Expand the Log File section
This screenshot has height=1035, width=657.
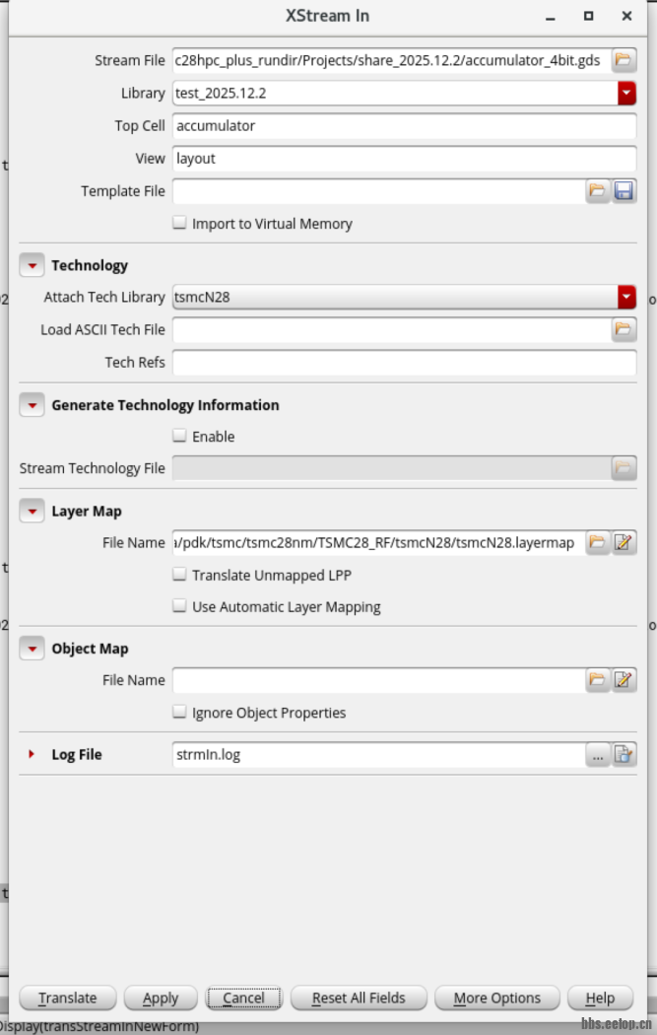click(x=33, y=754)
